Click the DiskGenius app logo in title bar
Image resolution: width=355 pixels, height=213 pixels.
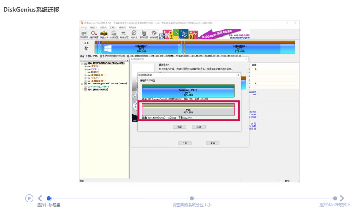pos(82,23)
